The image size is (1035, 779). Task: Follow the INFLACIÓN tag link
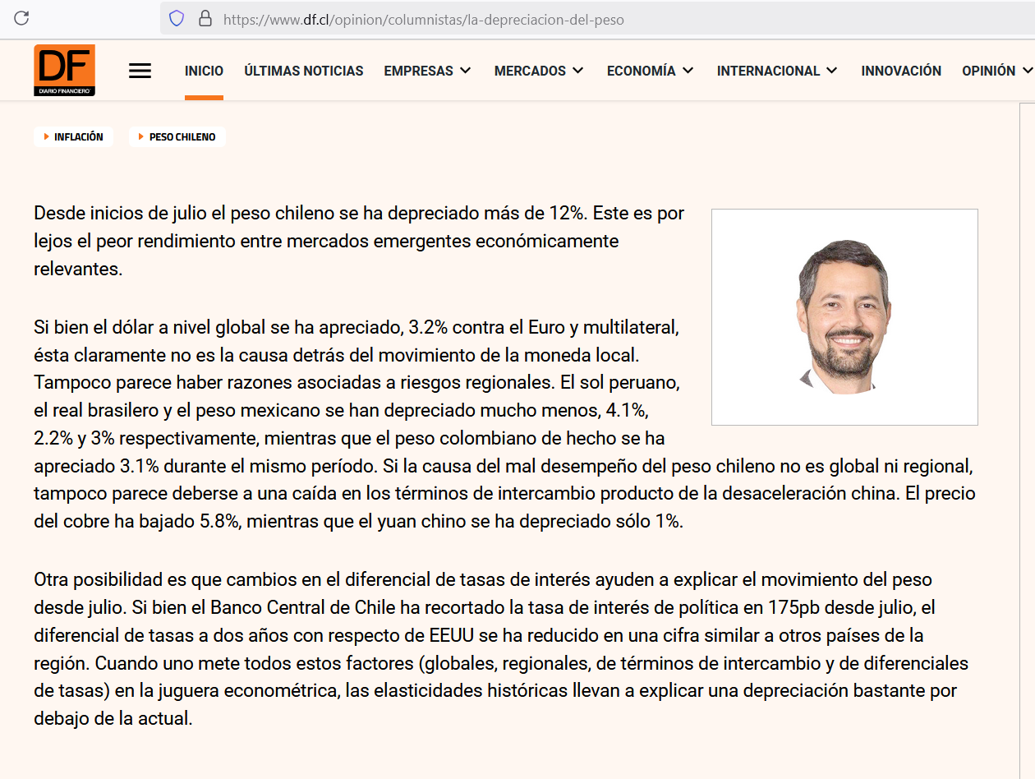tap(73, 137)
